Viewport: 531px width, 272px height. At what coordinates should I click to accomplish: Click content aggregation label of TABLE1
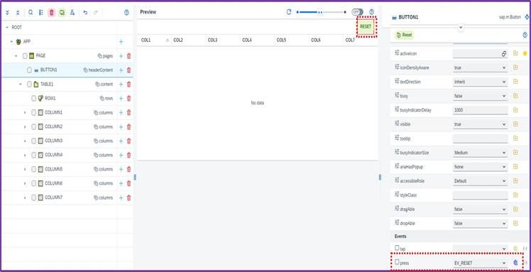[106, 85]
